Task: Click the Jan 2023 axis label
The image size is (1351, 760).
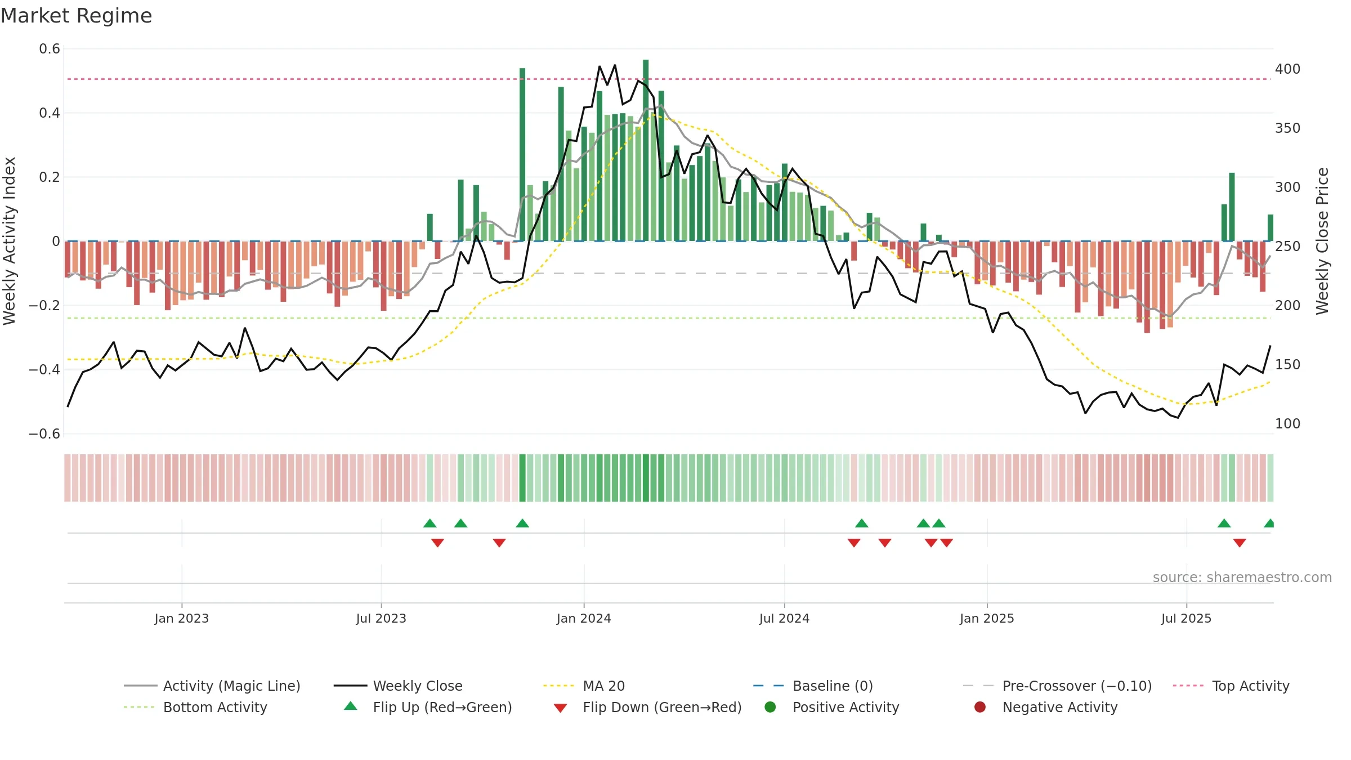Action: pos(181,618)
